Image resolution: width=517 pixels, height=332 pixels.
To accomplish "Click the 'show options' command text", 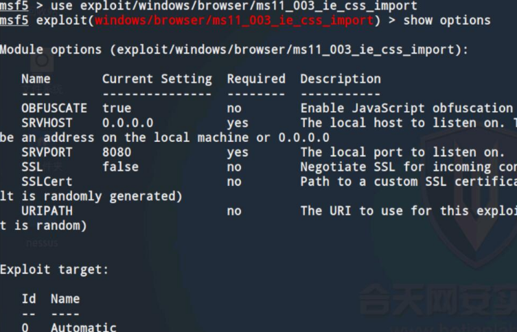I will coord(447,21).
